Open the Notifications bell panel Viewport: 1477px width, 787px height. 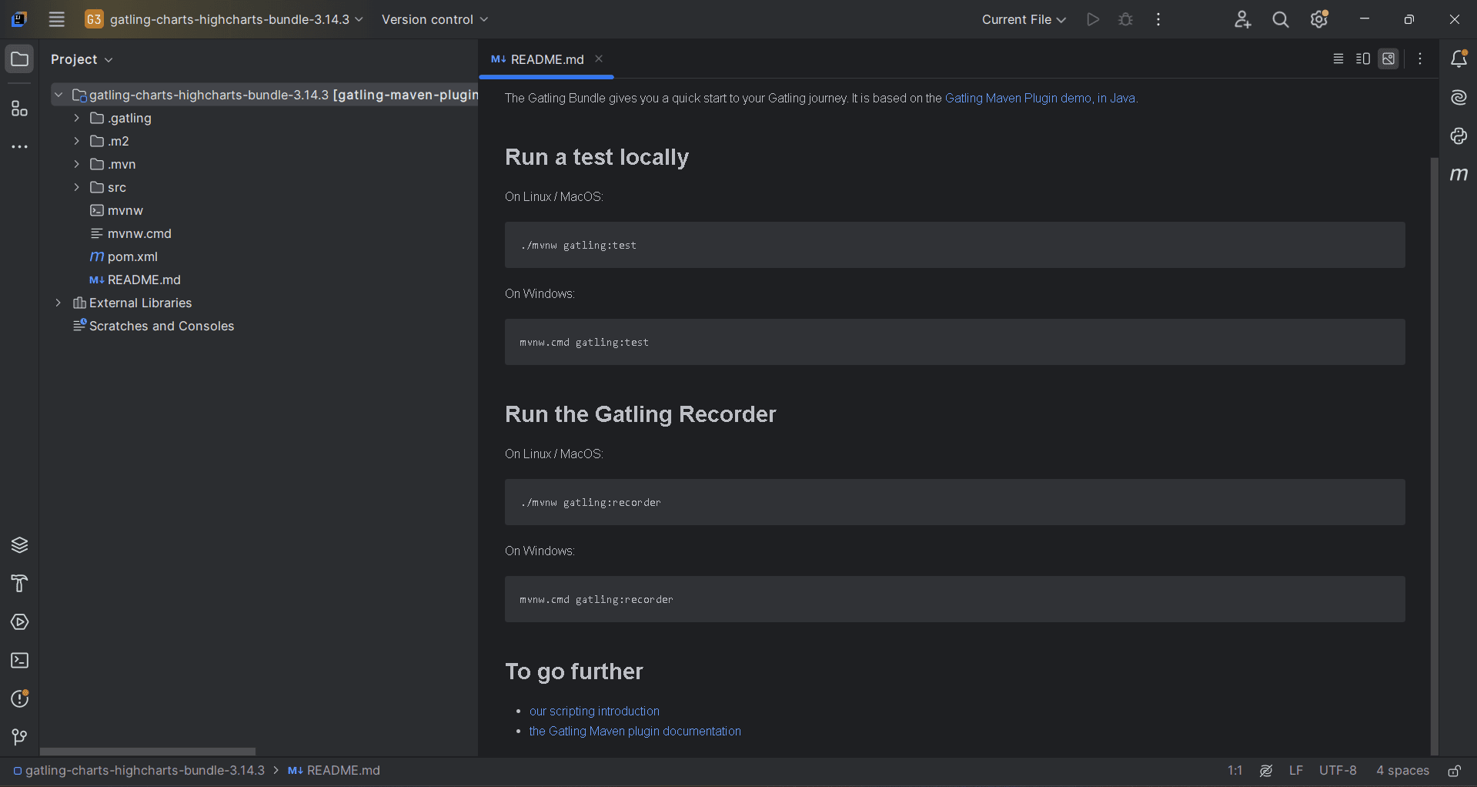click(1459, 58)
